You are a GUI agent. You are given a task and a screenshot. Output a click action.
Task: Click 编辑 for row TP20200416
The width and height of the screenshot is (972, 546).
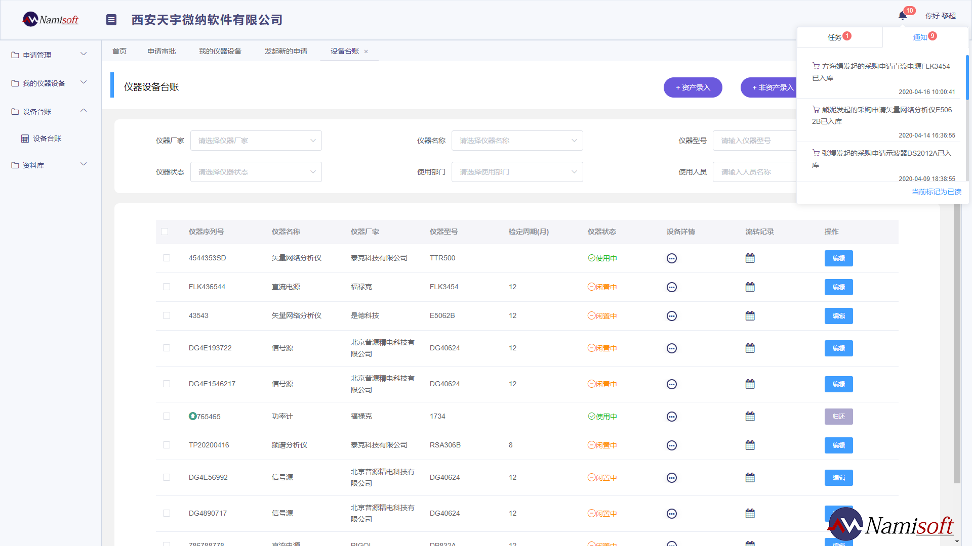[x=839, y=445]
